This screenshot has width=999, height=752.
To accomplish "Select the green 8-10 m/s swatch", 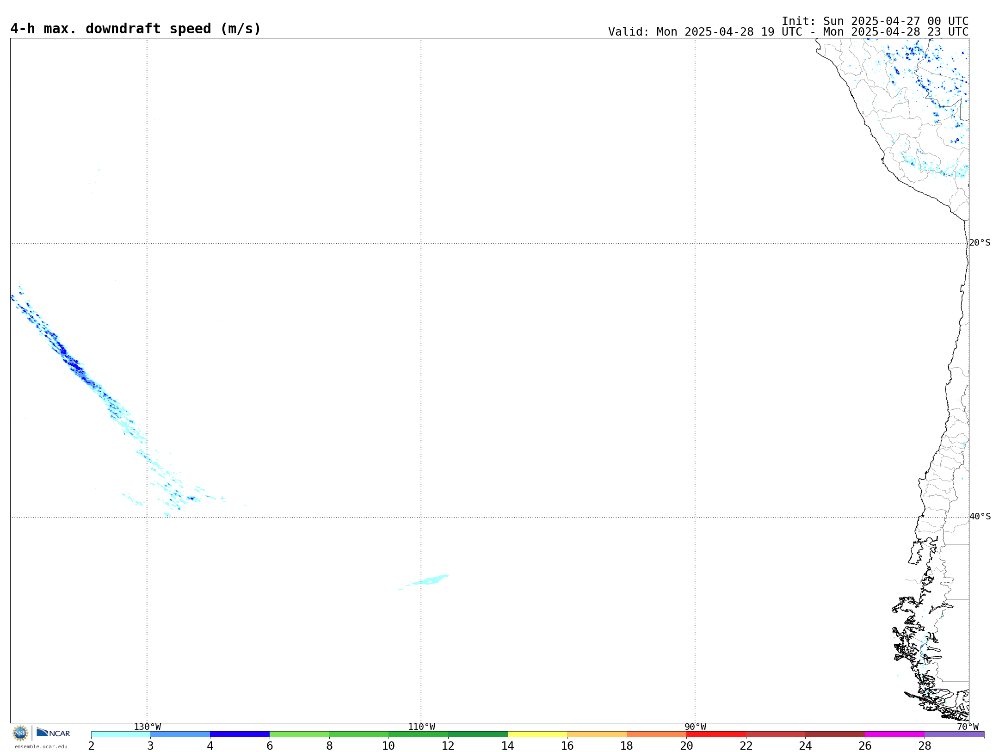I will (x=359, y=734).
